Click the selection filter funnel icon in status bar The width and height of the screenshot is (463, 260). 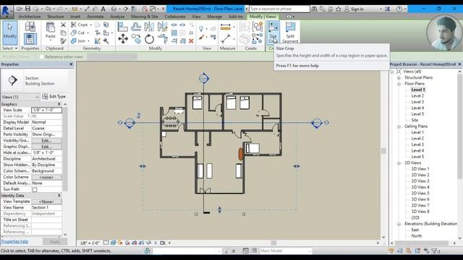435,251
